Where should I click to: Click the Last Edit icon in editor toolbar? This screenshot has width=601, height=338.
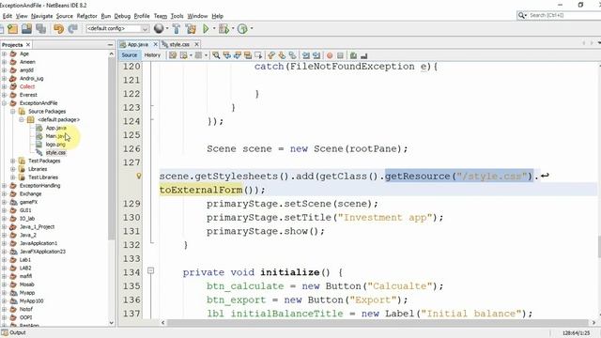pos(173,55)
